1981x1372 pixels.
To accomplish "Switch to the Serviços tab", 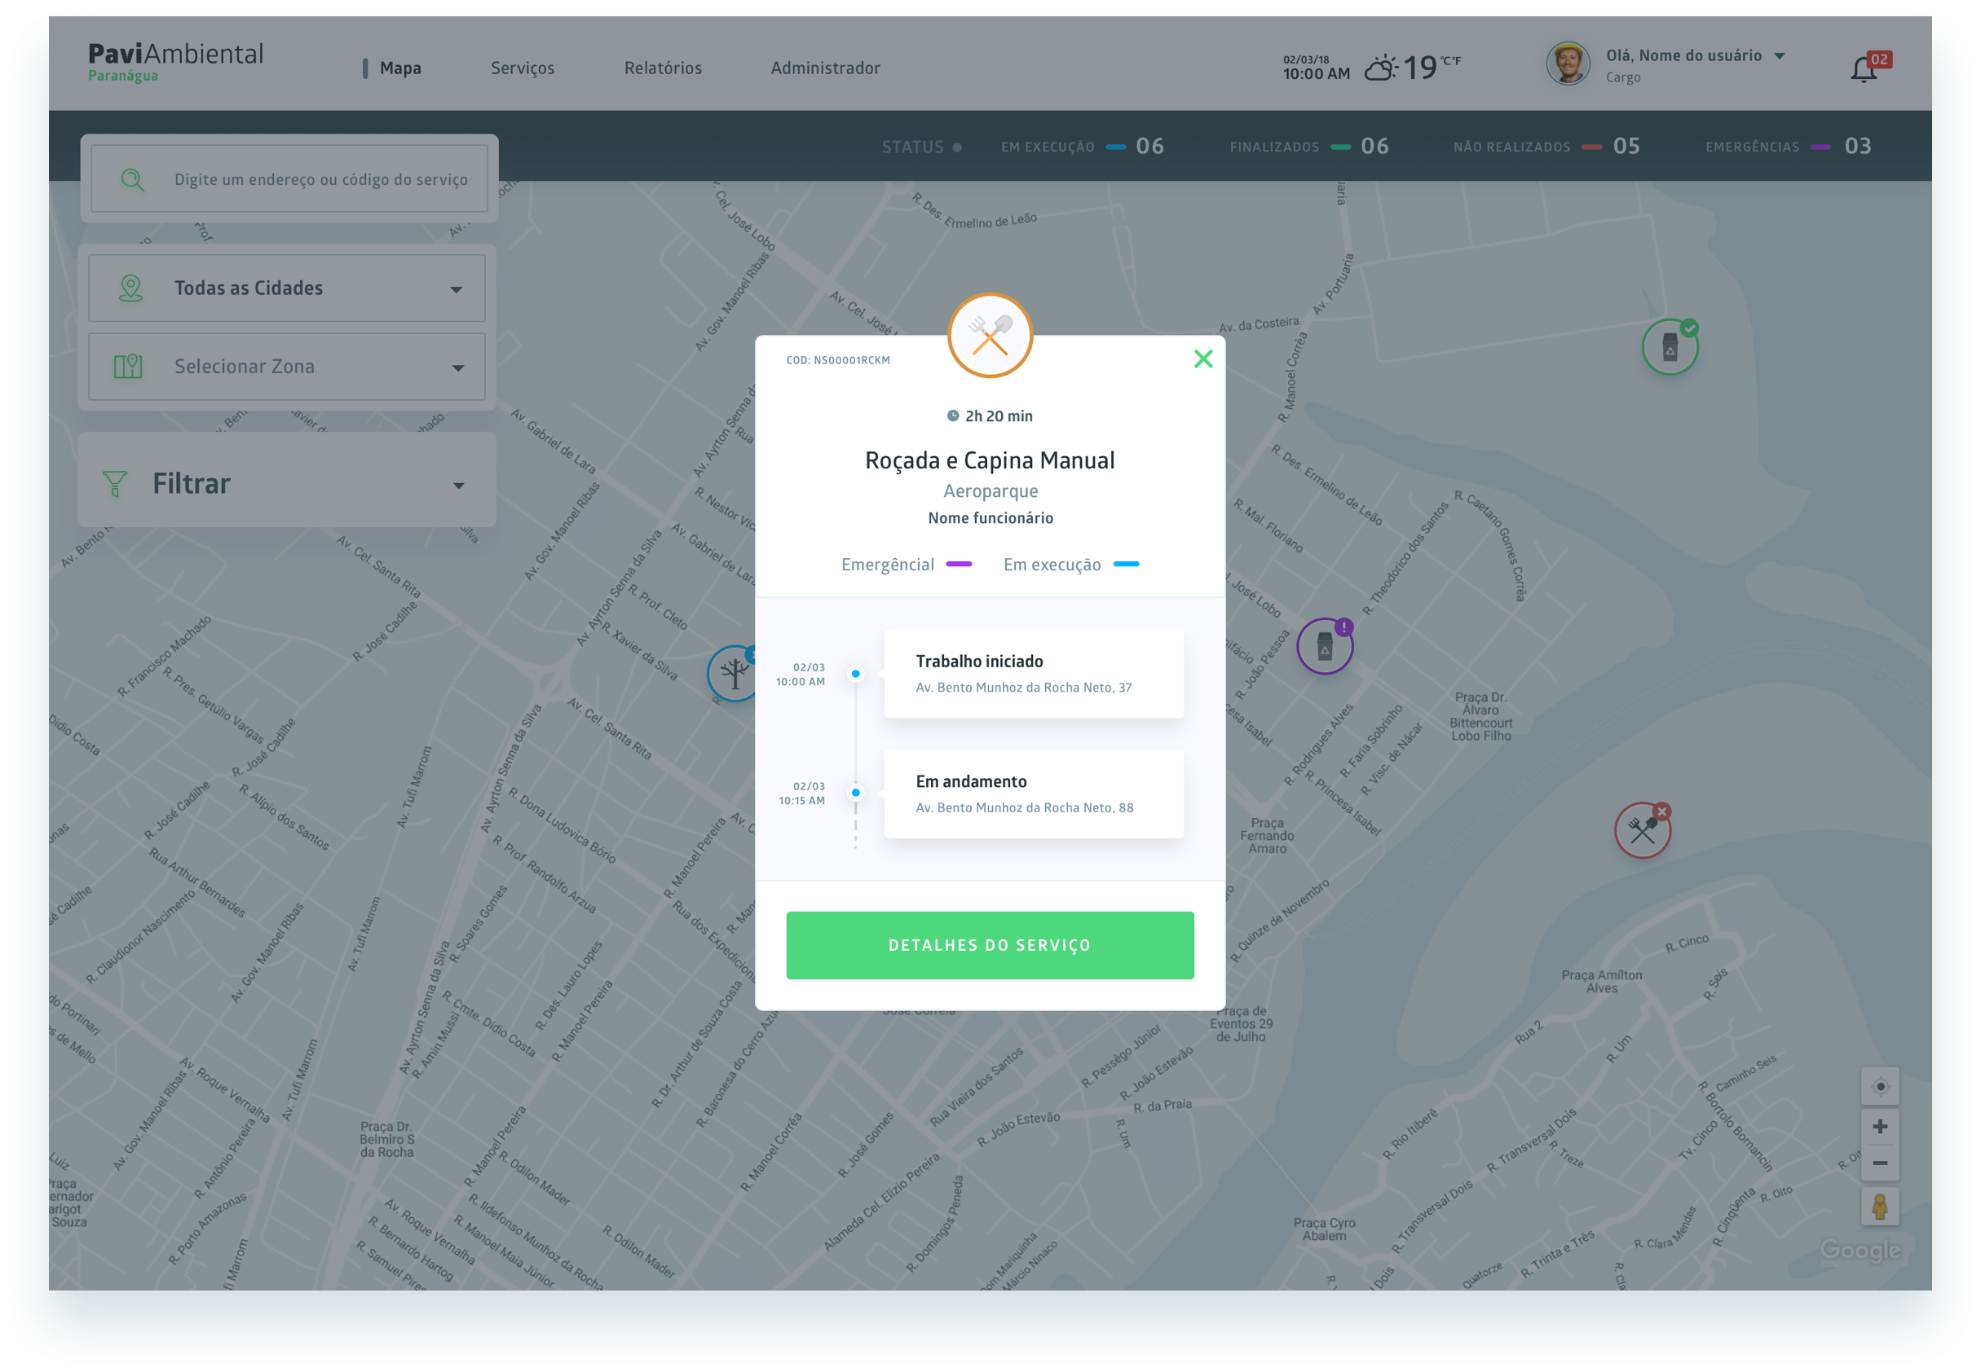I will tap(522, 68).
